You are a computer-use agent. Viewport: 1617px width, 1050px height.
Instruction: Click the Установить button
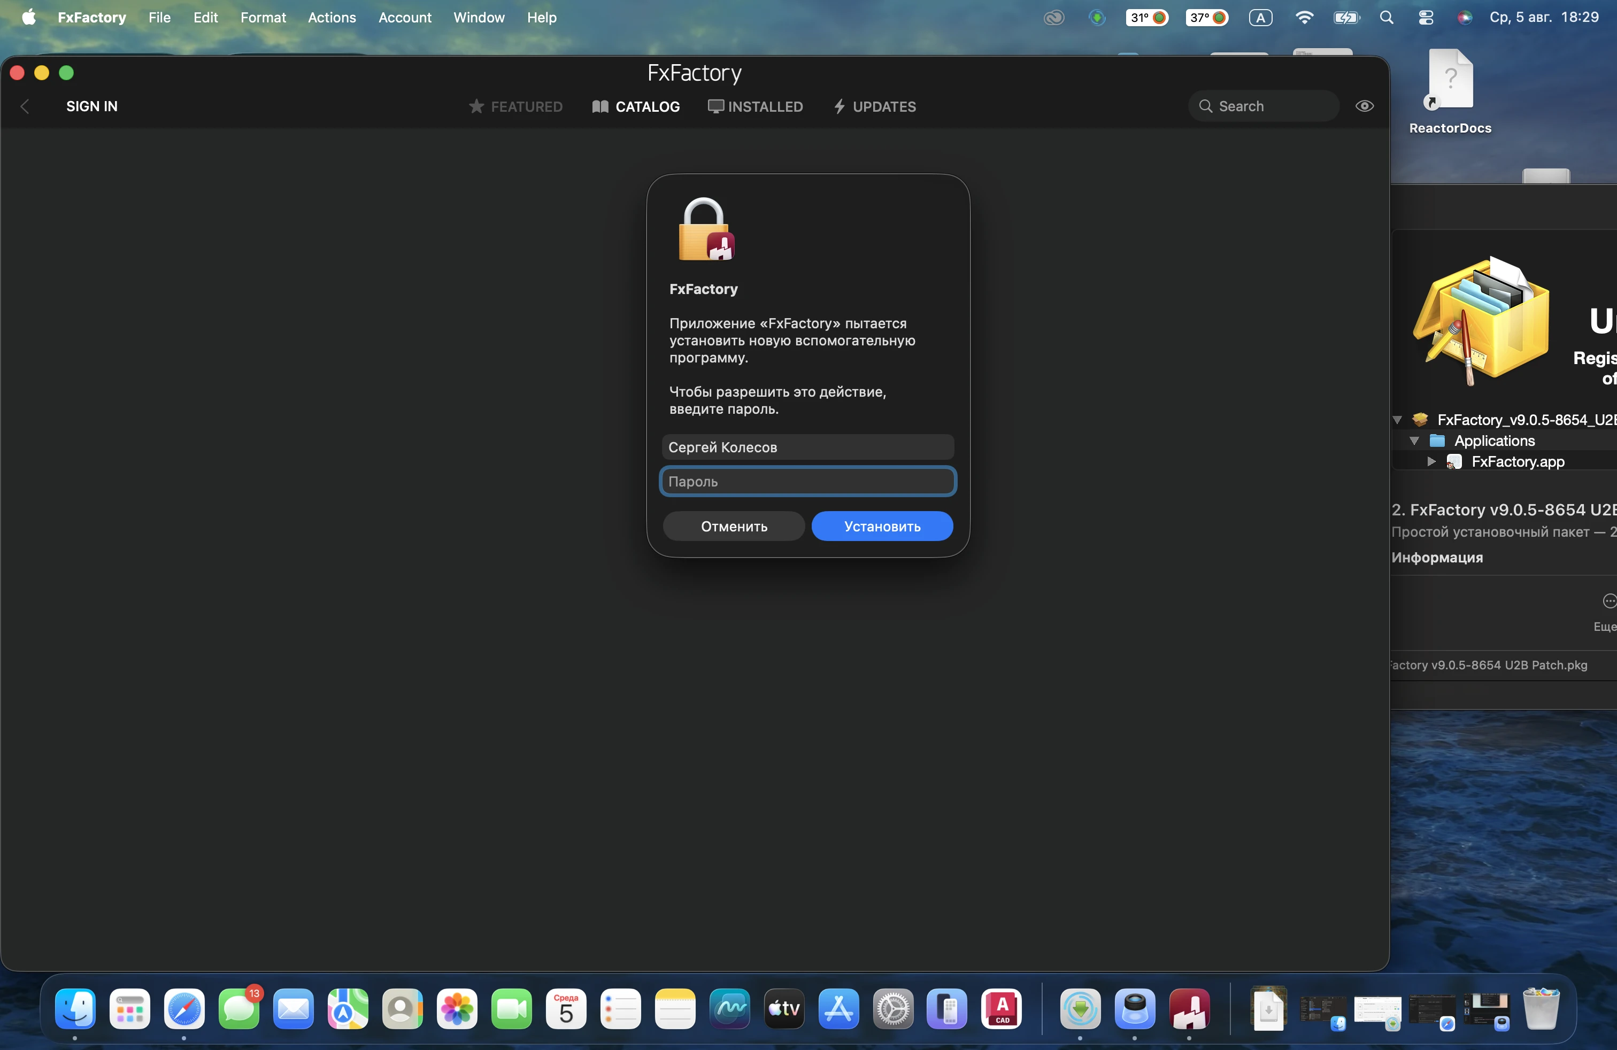[x=882, y=527]
